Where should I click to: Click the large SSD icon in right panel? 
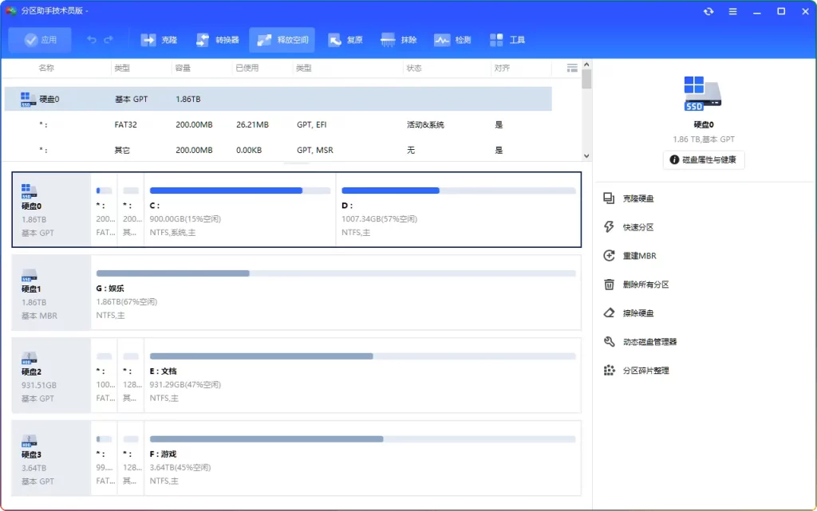pyautogui.click(x=703, y=93)
